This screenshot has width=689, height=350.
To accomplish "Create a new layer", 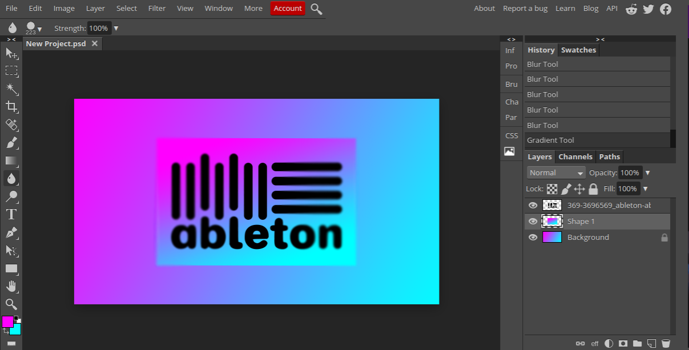I will [x=651, y=343].
